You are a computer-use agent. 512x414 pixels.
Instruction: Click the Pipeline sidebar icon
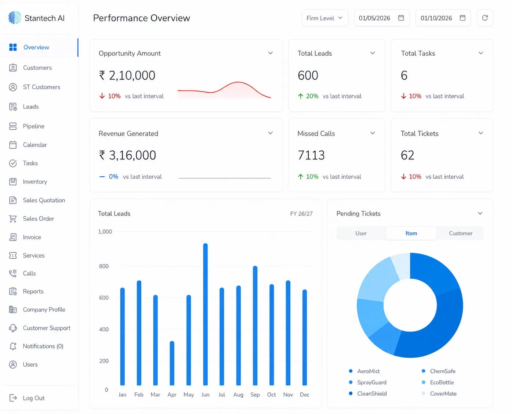[13, 126]
